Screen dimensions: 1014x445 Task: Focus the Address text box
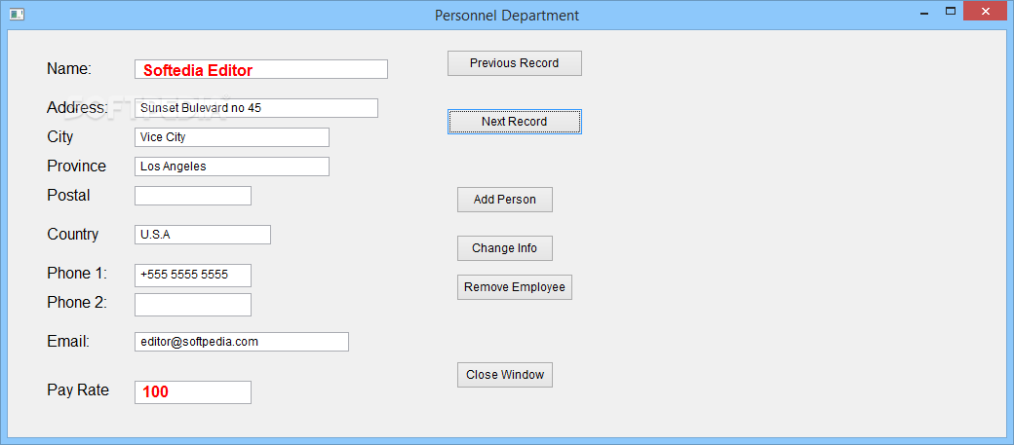coord(255,108)
